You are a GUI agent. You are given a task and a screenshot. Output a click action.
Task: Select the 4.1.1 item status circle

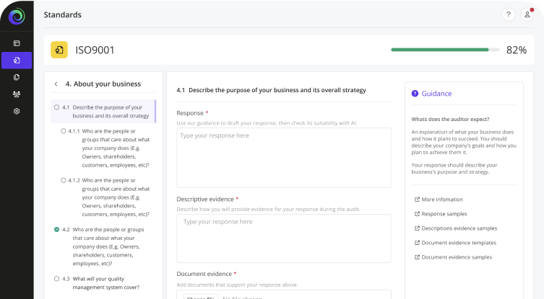tap(63, 131)
